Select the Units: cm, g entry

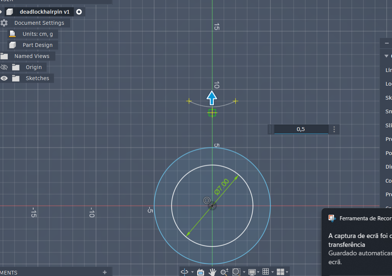38,34
